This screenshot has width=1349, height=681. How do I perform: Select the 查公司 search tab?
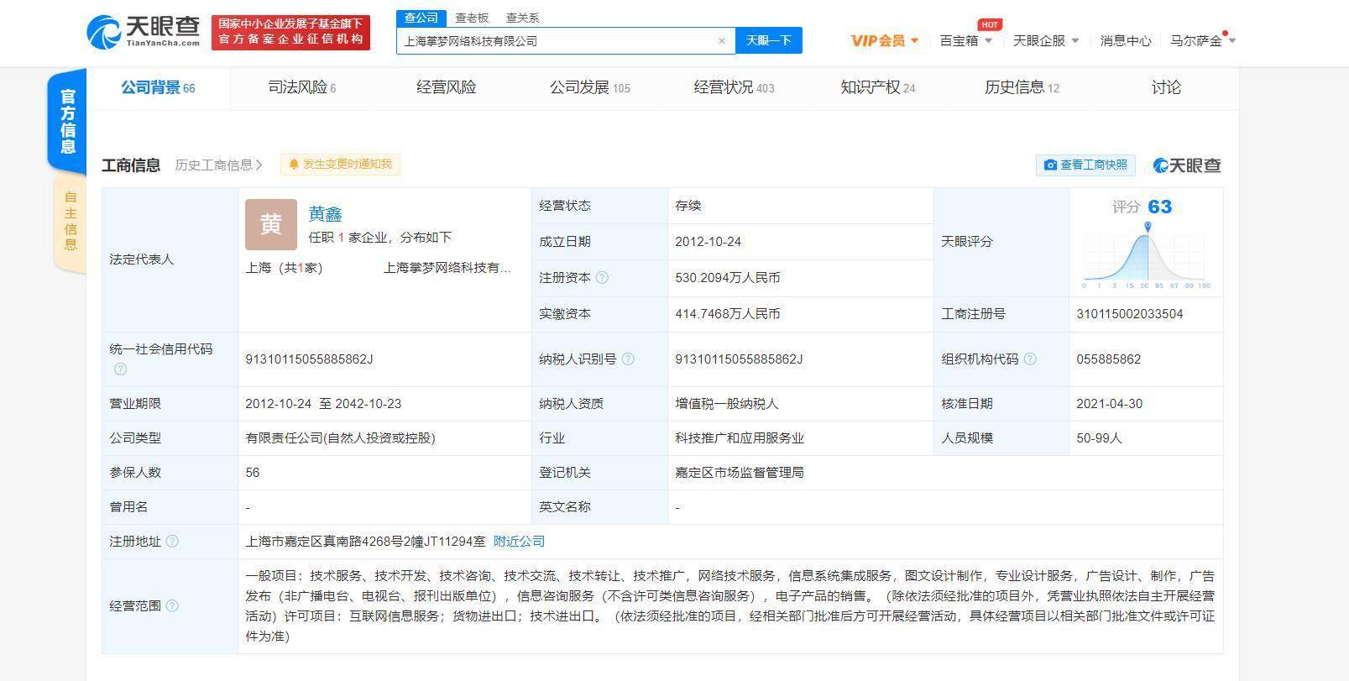tap(421, 18)
